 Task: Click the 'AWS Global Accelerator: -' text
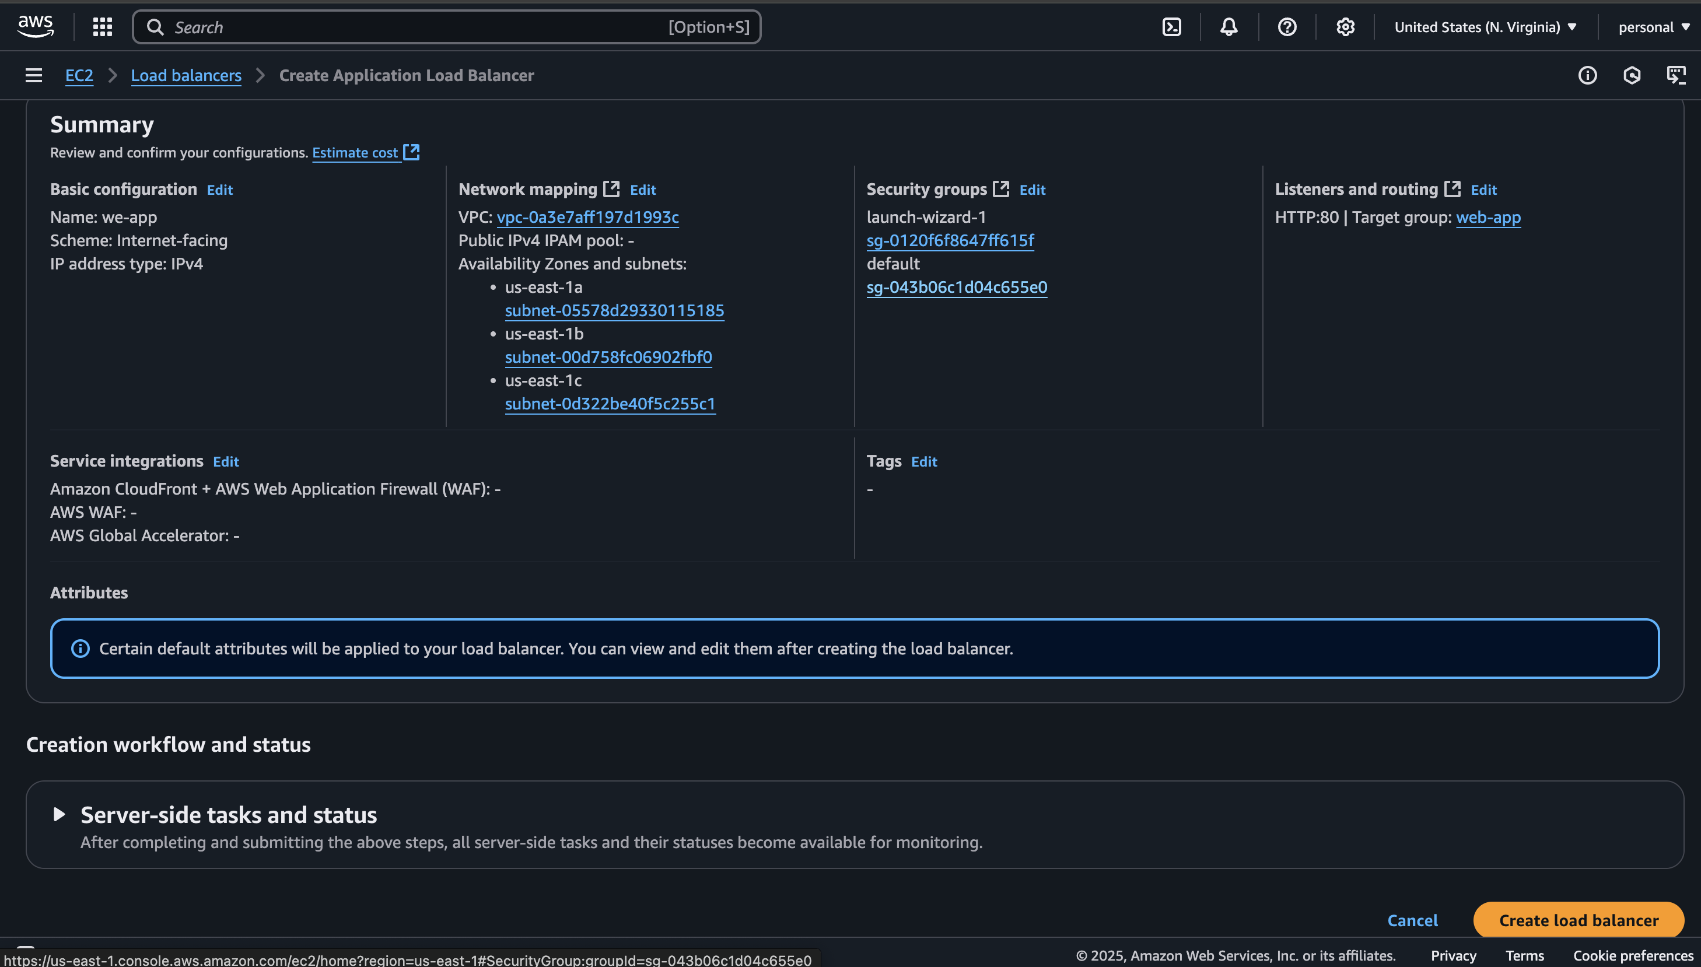(145, 535)
